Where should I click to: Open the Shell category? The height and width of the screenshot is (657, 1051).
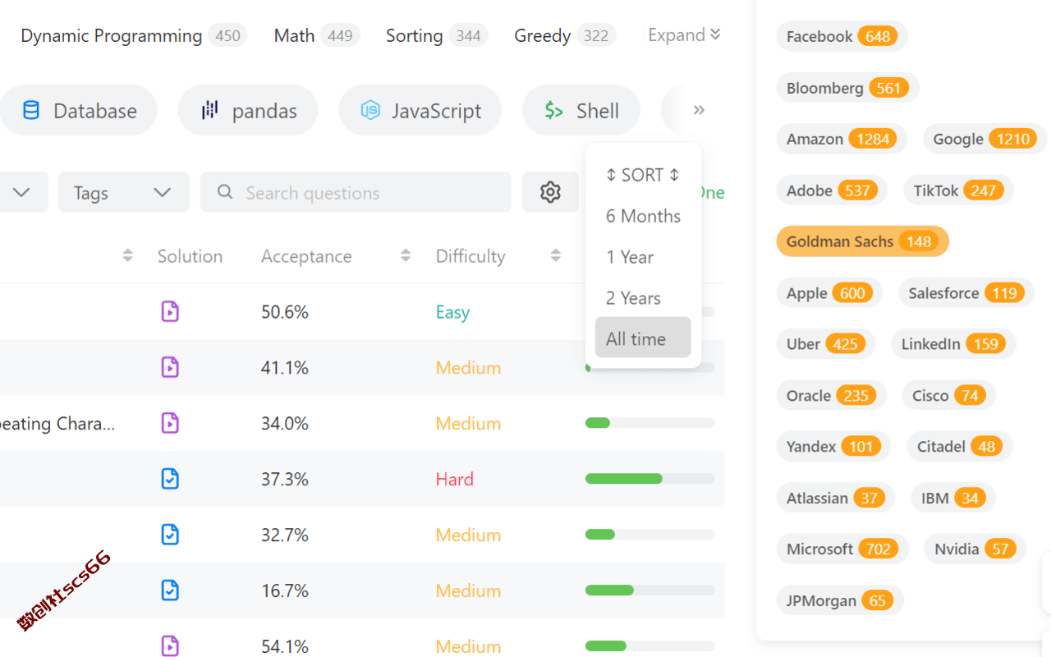581,110
